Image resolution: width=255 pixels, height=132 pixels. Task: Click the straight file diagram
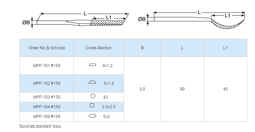tap(76, 20)
